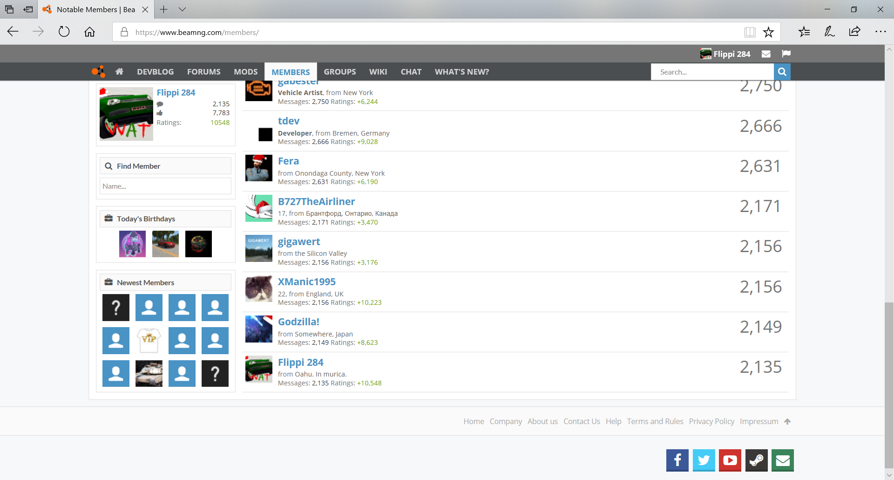Click the Flippi 284 account name in header
This screenshot has width=894, height=480.
pyautogui.click(x=732, y=54)
